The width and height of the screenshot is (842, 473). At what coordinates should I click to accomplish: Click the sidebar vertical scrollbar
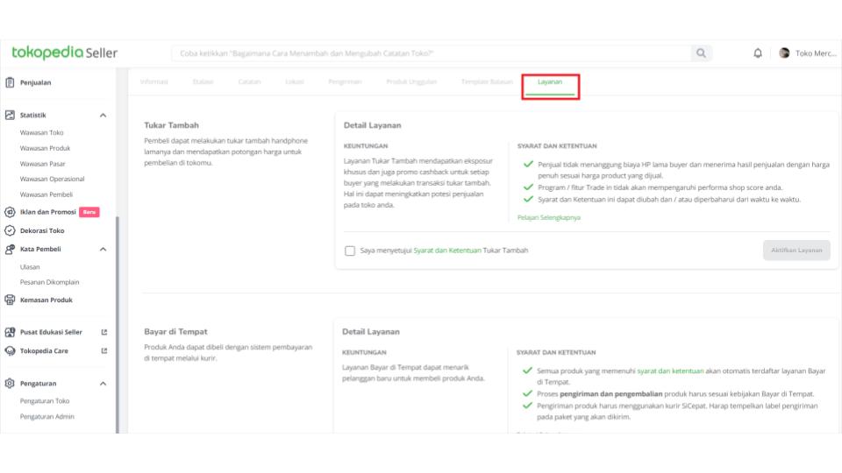click(117, 324)
